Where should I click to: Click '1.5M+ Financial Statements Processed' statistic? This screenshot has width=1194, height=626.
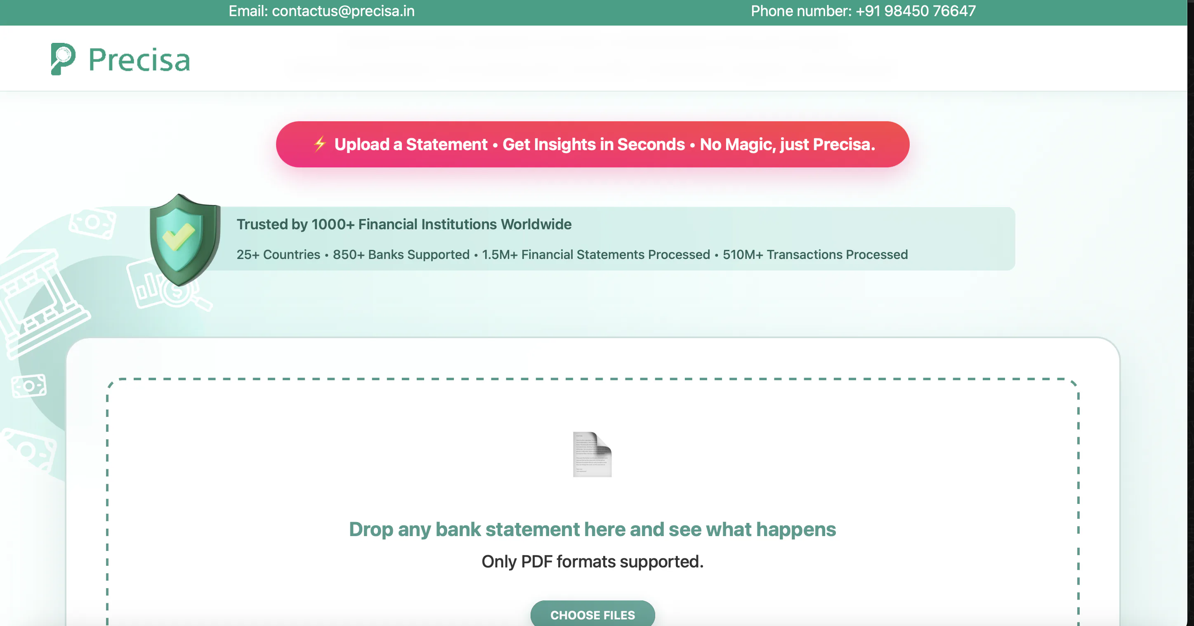pos(596,254)
